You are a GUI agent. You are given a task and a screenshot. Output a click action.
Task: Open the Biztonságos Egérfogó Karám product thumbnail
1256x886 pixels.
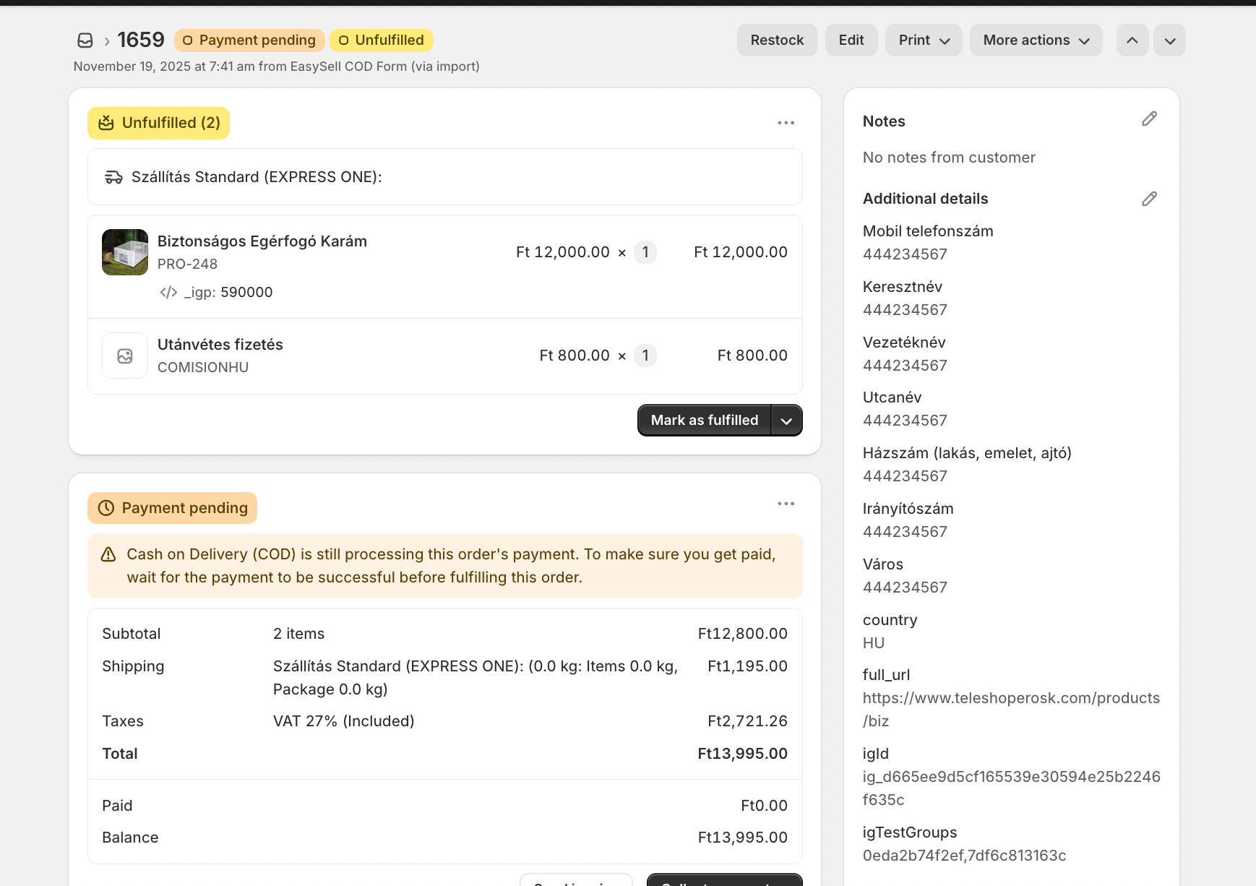pyautogui.click(x=125, y=252)
